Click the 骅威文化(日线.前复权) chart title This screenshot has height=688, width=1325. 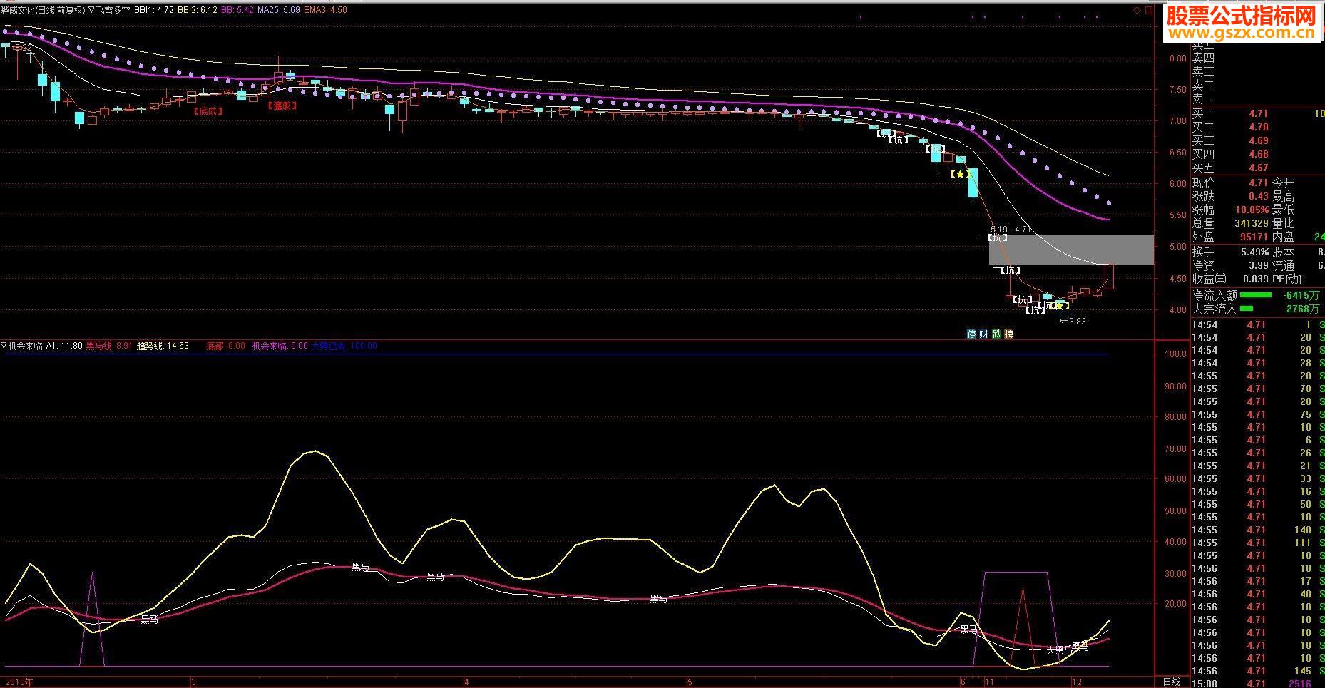click(42, 11)
